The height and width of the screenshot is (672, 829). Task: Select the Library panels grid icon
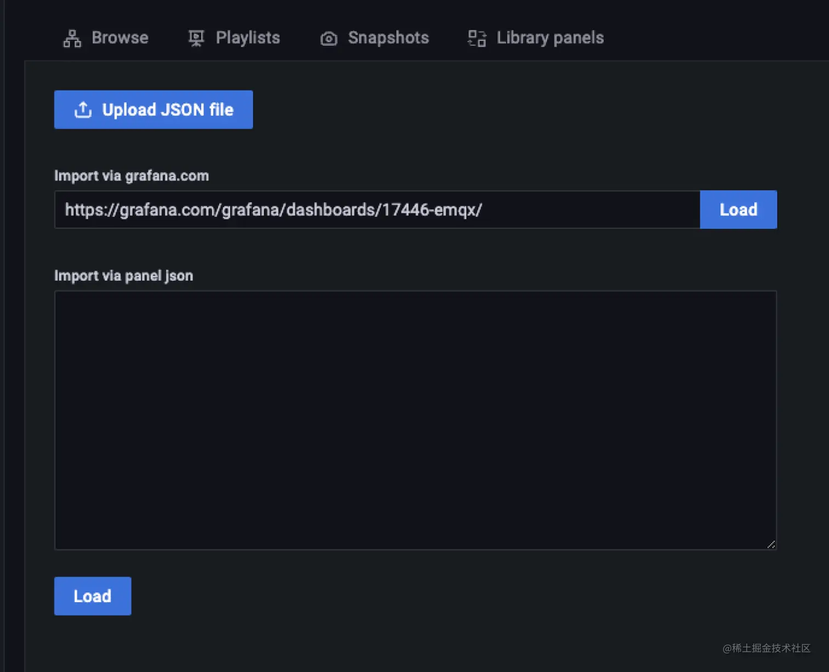476,38
